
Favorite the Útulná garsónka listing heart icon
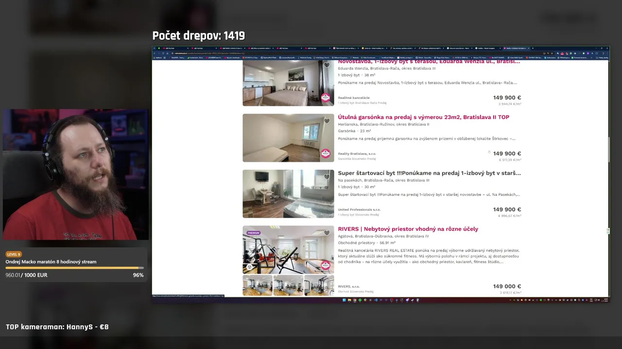(x=327, y=121)
